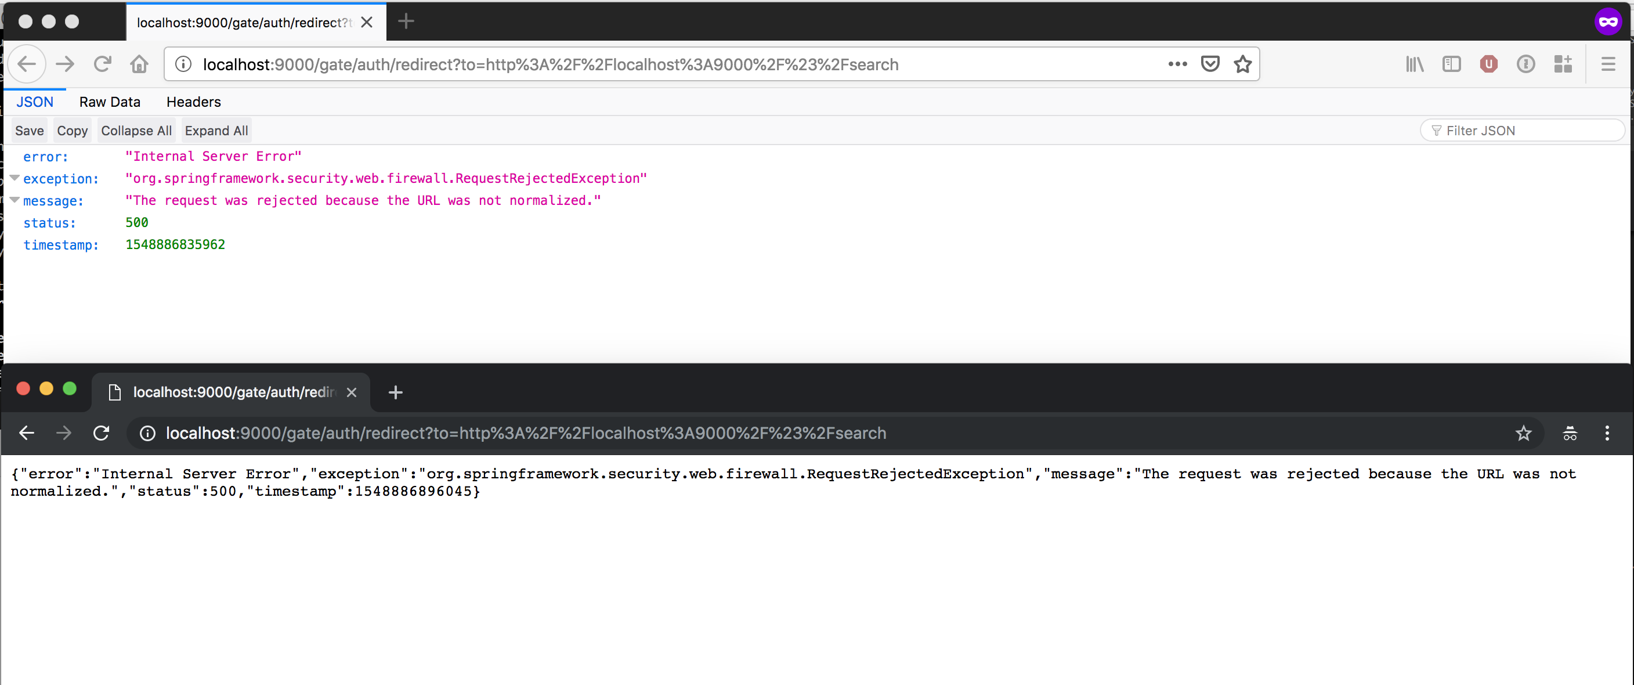
Task: Toggle the sidebar icon in Firefox toolbar
Action: point(1452,63)
